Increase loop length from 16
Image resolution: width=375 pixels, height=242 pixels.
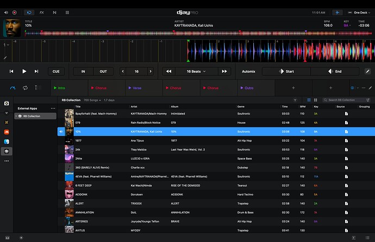[x=151, y=72]
